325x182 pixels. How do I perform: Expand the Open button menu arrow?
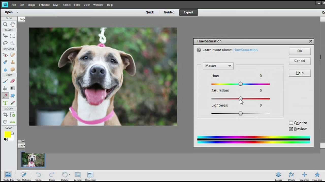[x=17, y=12]
